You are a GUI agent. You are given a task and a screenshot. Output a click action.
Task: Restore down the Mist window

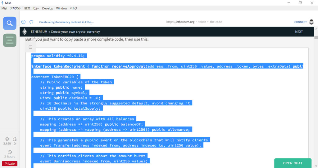pyautogui.click(x=300, y=3)
